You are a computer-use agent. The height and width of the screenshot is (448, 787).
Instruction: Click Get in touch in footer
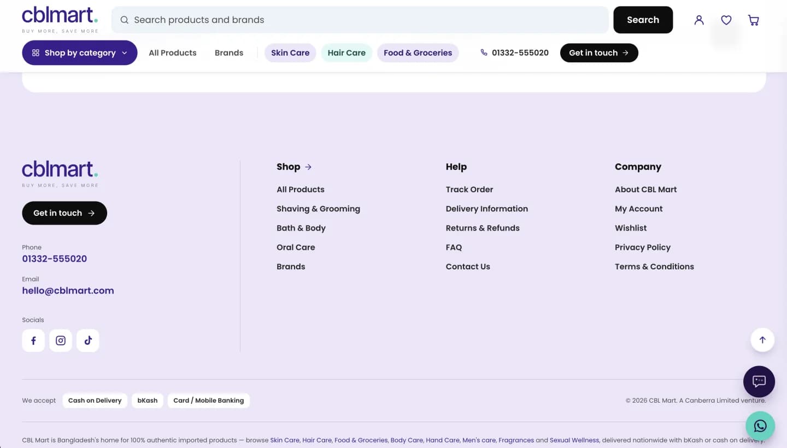point(64,213)
